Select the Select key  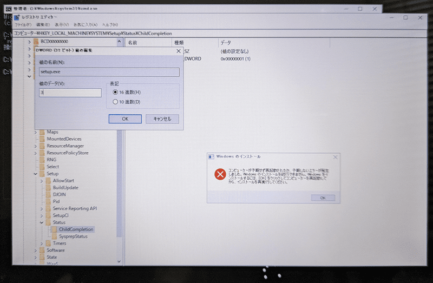[x=53, y=167]
